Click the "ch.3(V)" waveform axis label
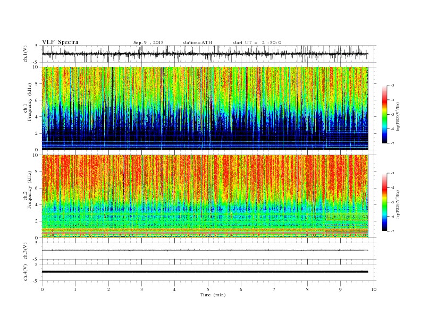This screenshot has height=325, width=421. click(x=26, y=251)
